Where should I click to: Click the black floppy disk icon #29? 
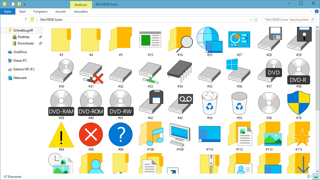[x=298, y=39]
